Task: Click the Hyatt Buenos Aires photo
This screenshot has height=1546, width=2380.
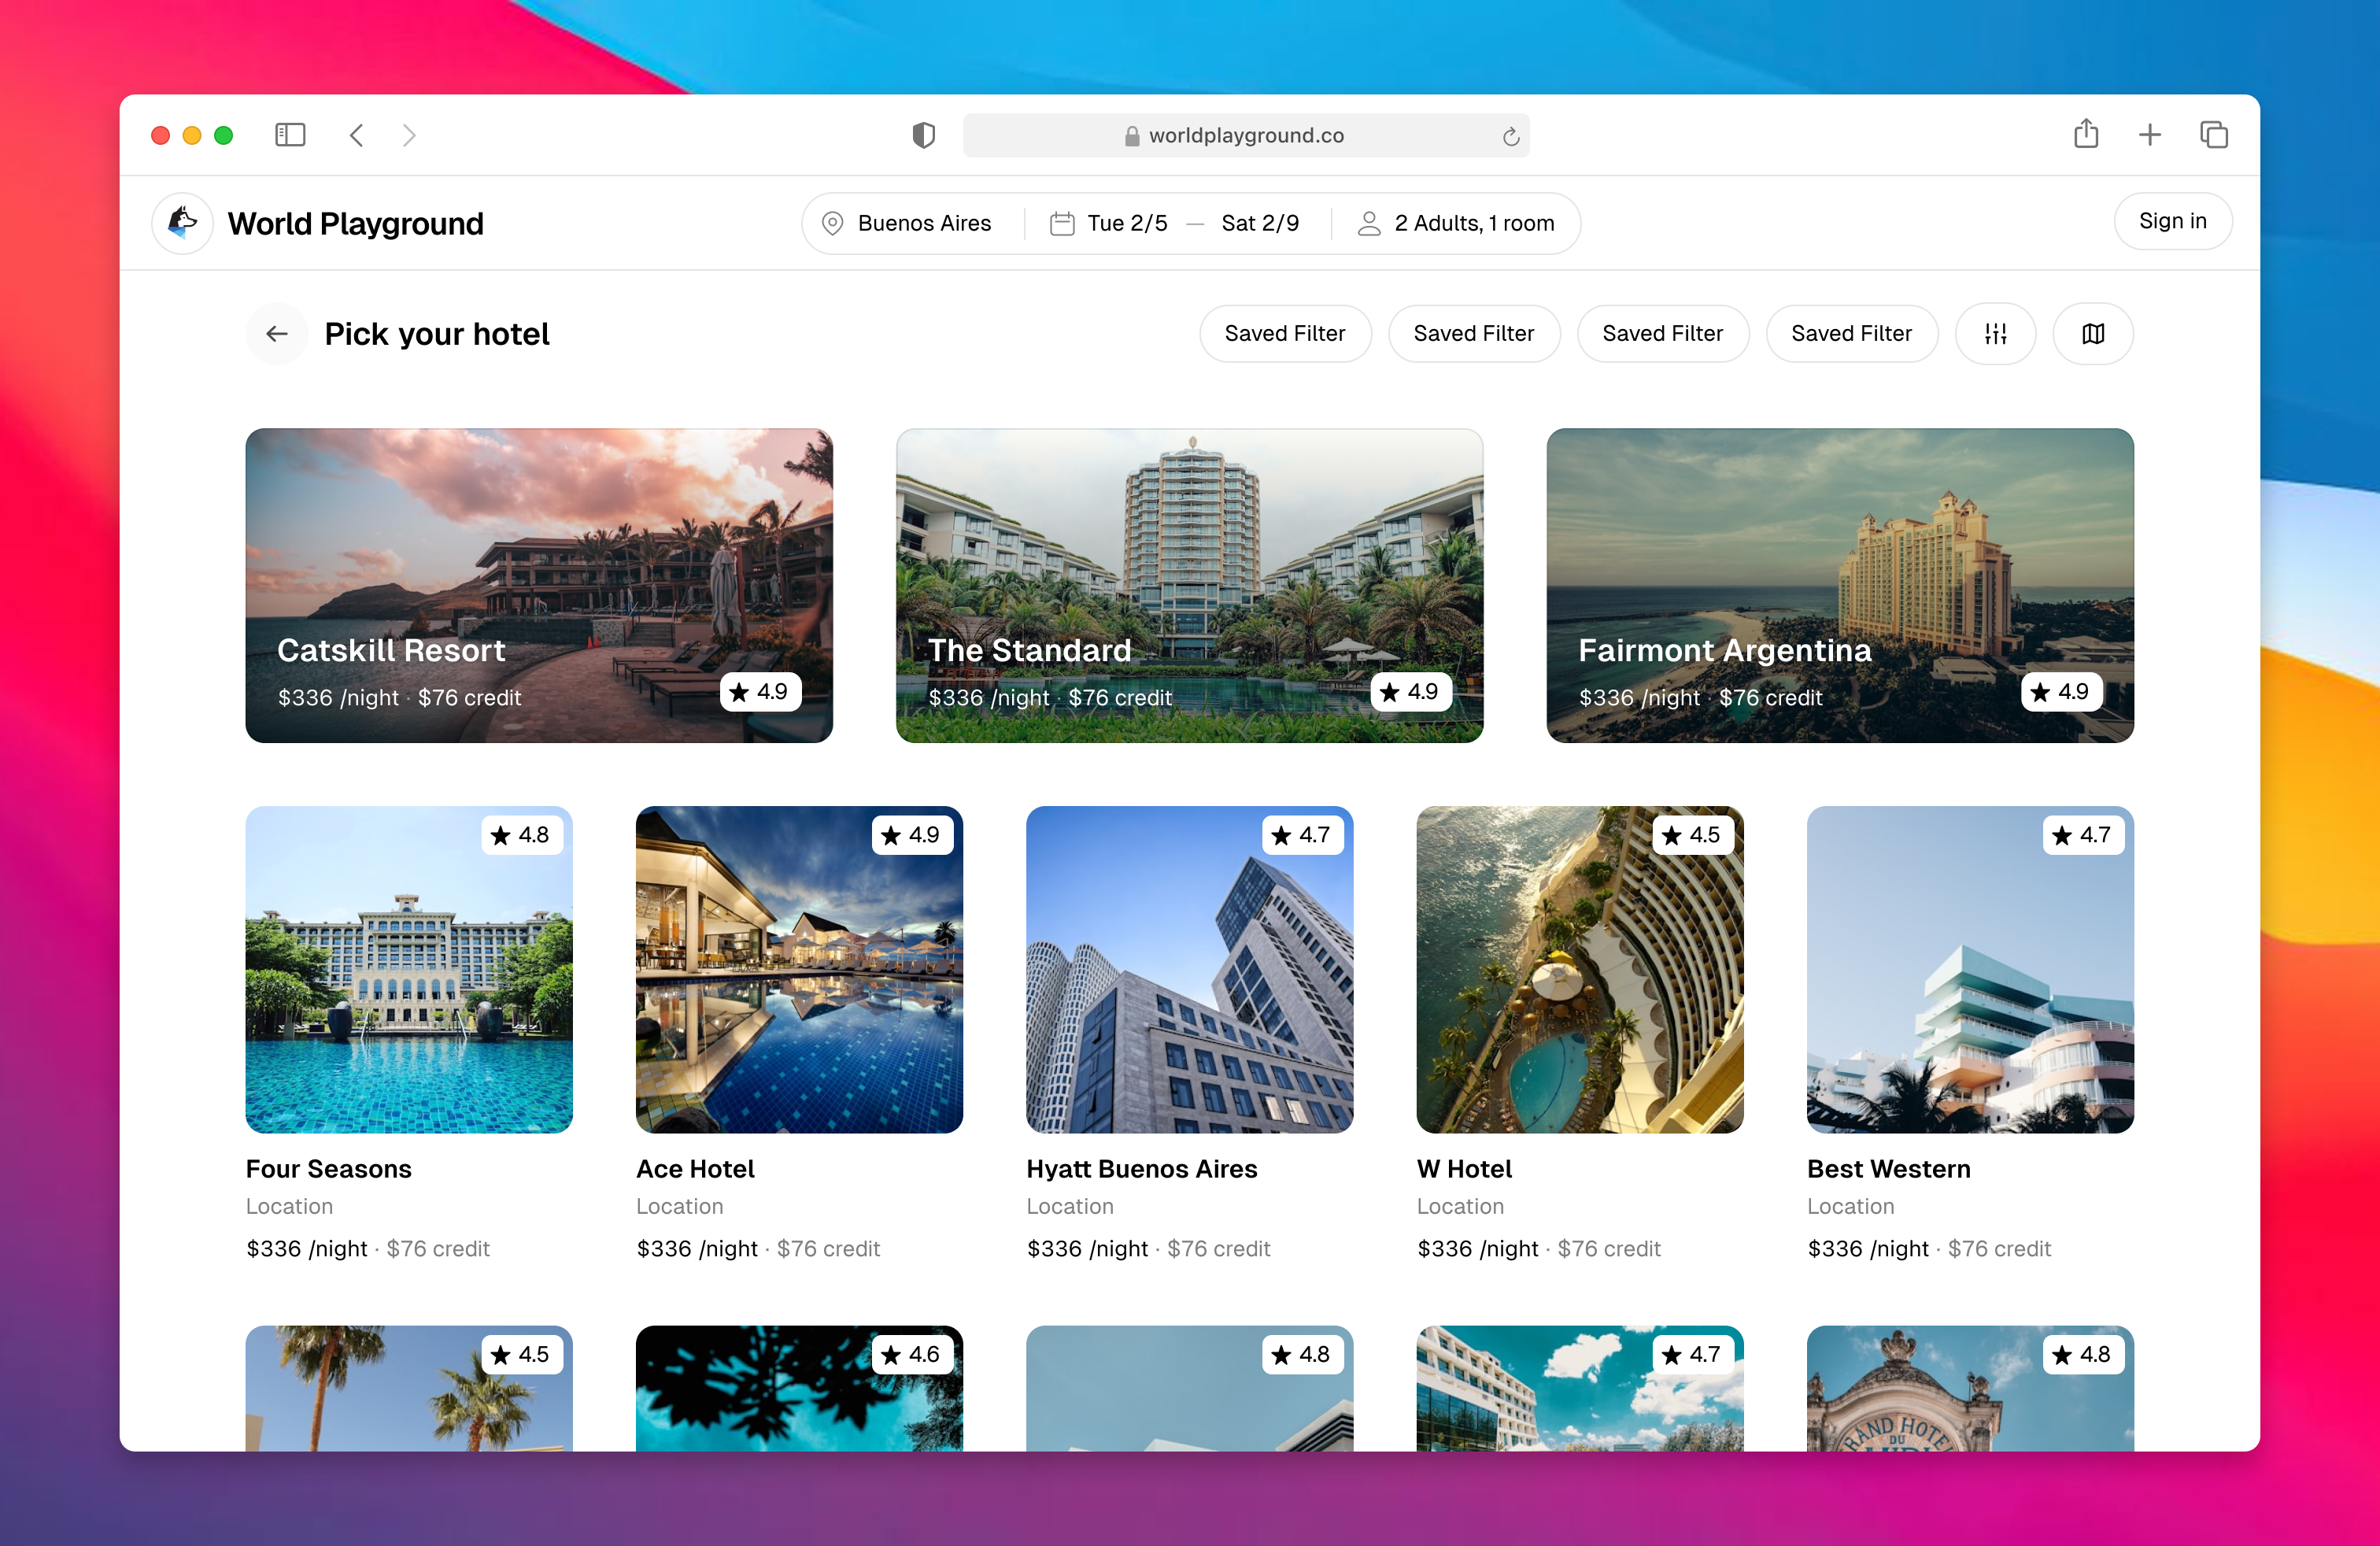Action: click(x=1190, y=969)
